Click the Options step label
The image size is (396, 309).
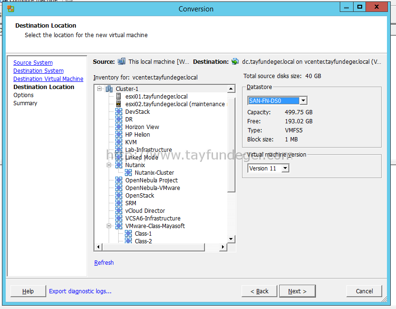(x=23, y=95)
